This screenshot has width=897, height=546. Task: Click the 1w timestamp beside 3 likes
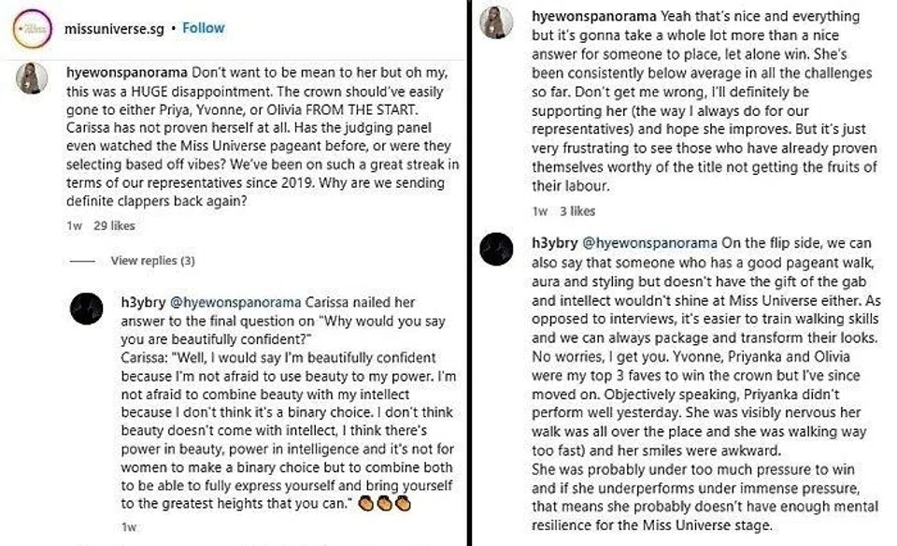pos(539,211)
